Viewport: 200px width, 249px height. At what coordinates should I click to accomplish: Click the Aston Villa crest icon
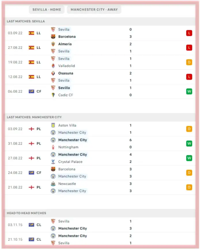(x=53, y=125)
